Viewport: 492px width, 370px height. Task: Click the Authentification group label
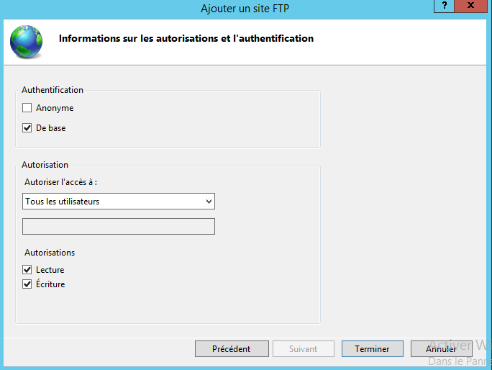point(53,90)
